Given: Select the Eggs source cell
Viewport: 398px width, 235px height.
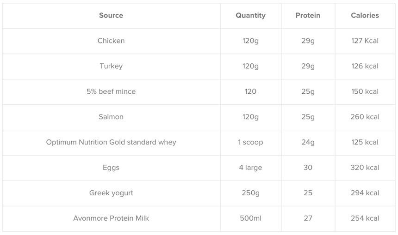Looking at the screenshot, I should coord(111,168).
